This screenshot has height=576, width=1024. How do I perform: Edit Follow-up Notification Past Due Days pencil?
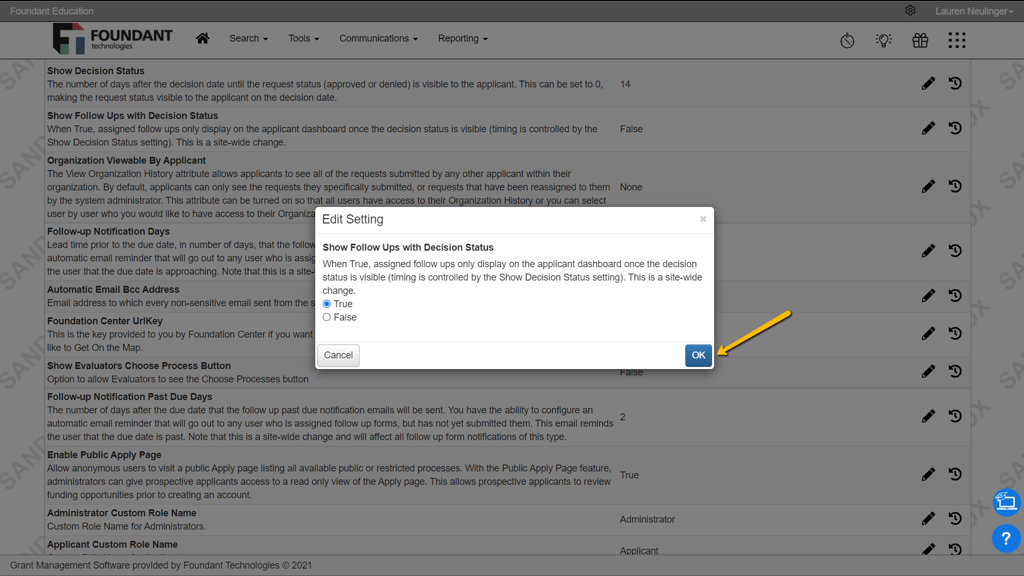[x=928, y=417]
